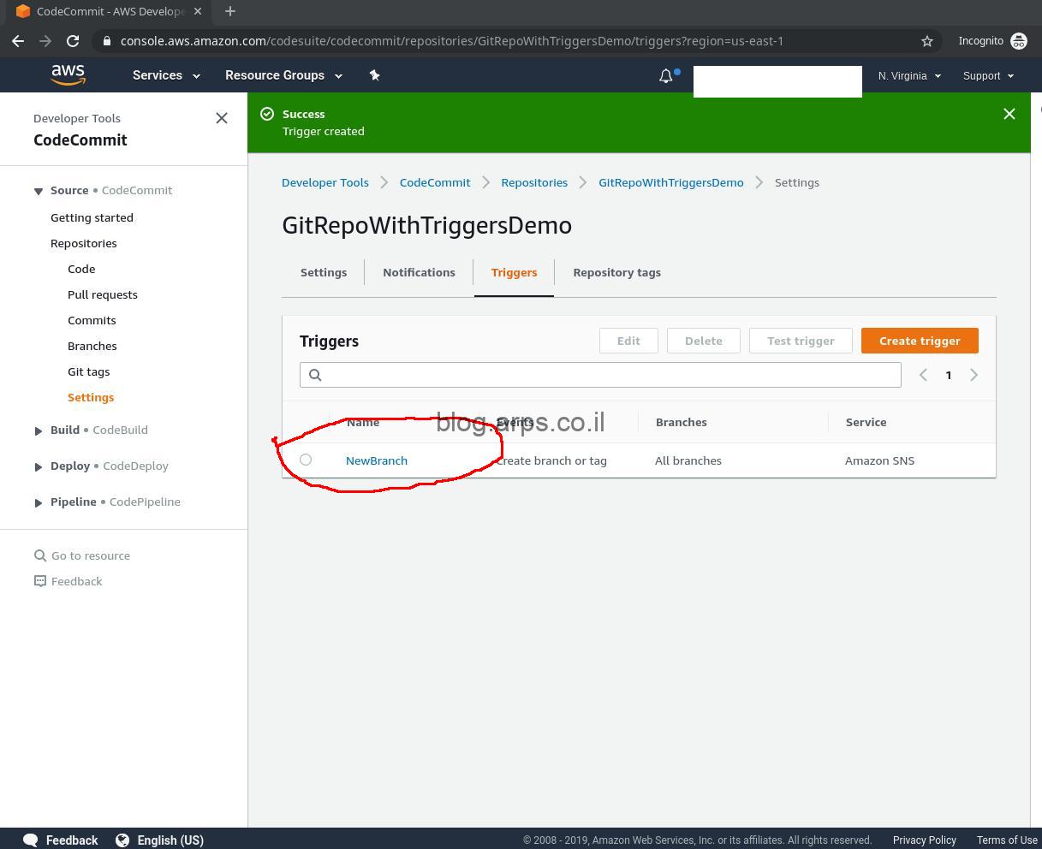Image resolution: width=1042 pixels, height=849 pixels.
Task: Open a new browser tab with plus
Action: 229,11
